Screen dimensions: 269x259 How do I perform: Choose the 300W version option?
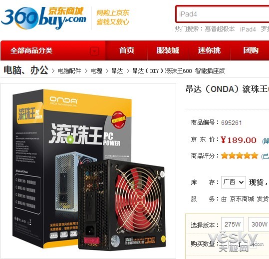point(259,224)
